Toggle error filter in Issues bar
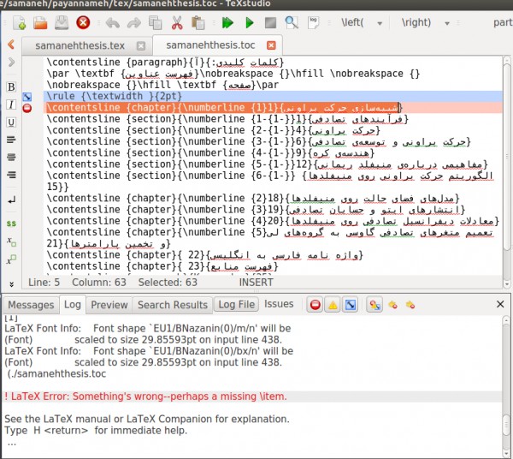Screen dimensions: 513x459 (315, 305)
